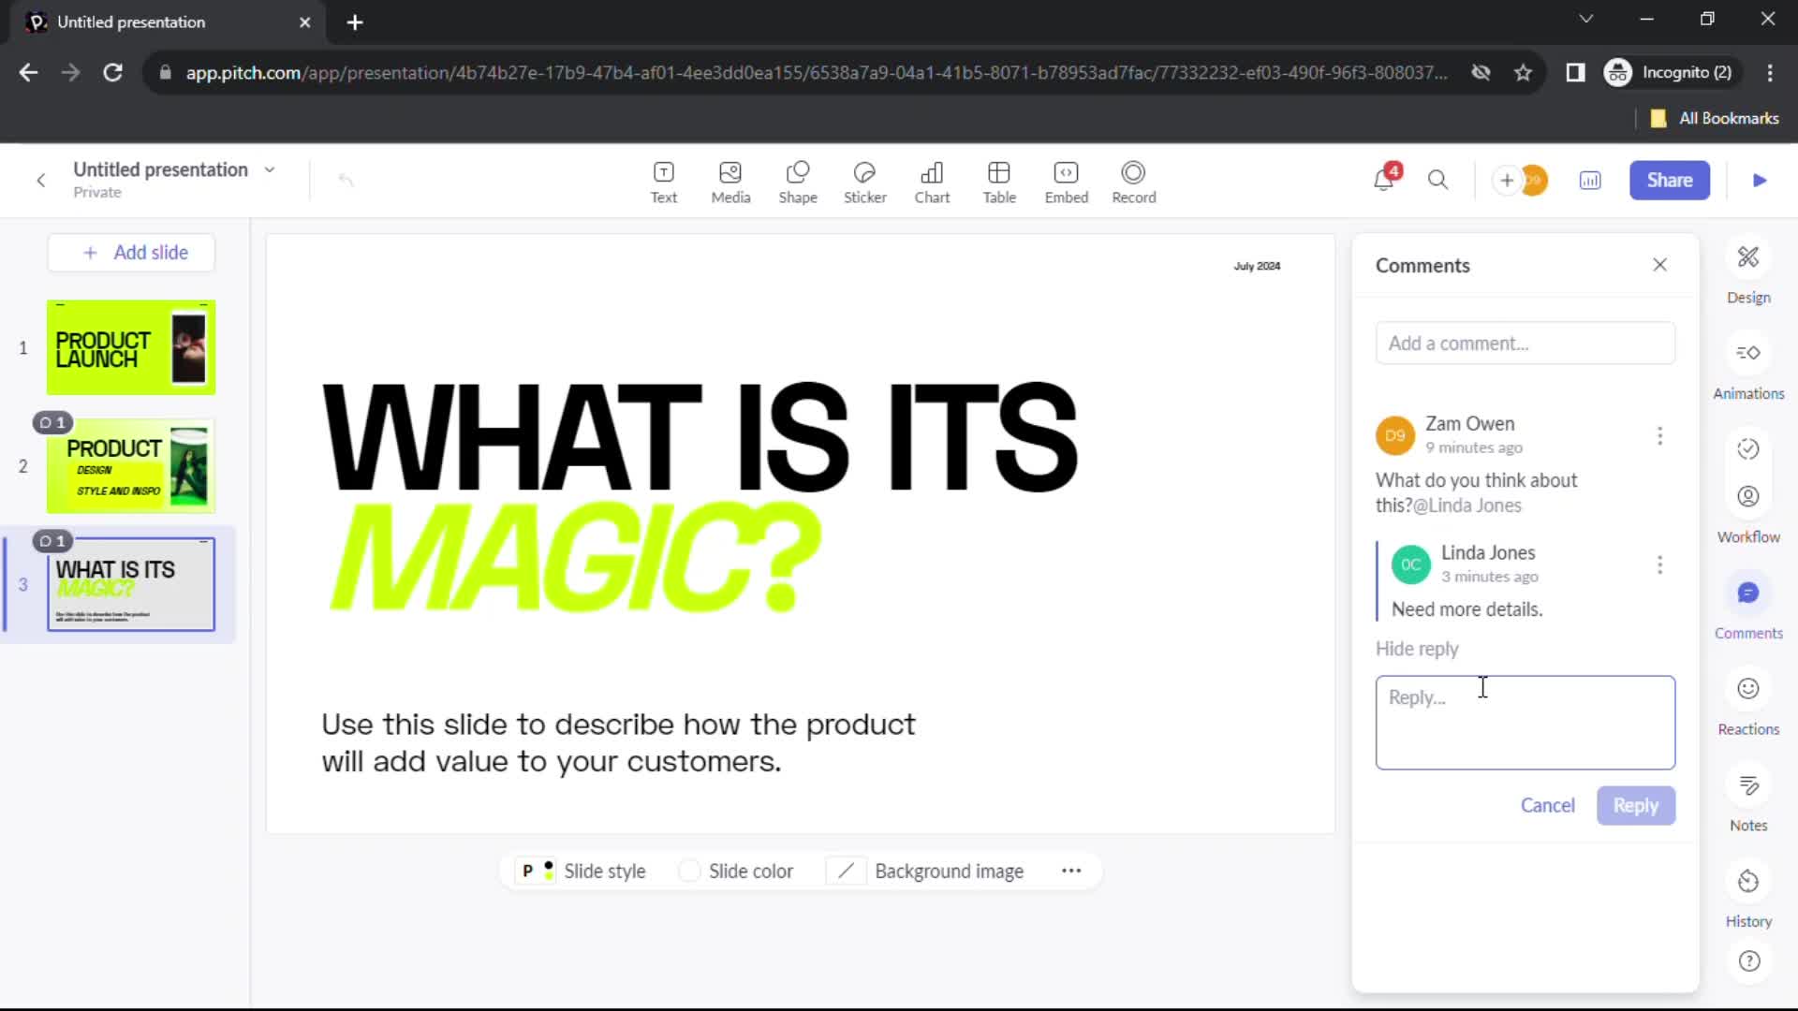Select the Table insert tool
The width and height of the screenshot is (1798, 1011).
coord(997,179)
